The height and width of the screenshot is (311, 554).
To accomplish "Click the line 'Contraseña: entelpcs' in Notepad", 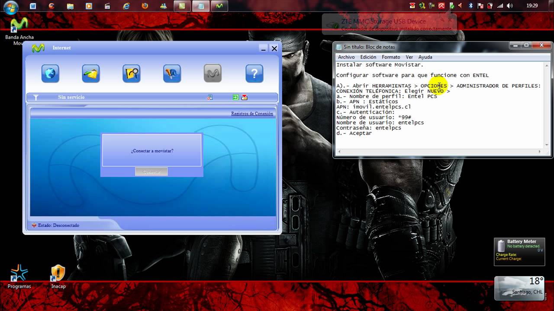I will coord(369,128).
